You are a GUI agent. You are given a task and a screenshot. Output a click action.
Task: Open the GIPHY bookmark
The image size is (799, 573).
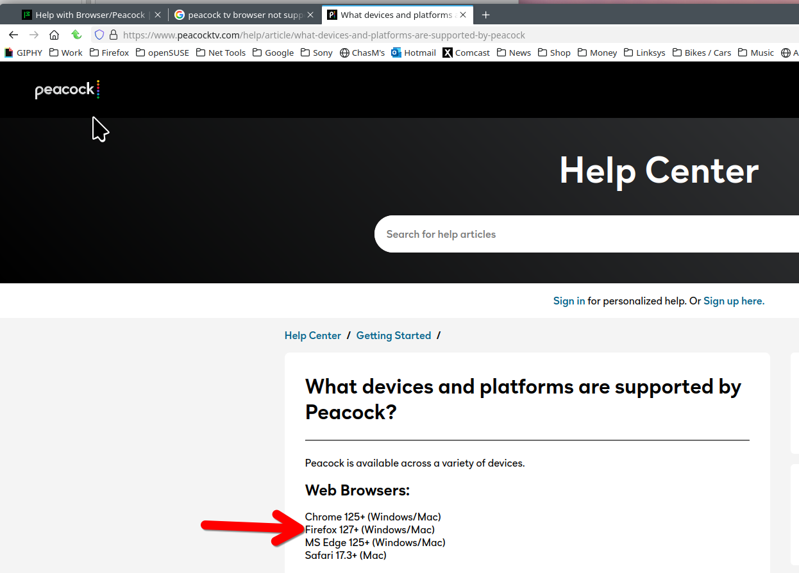point(23,53)
